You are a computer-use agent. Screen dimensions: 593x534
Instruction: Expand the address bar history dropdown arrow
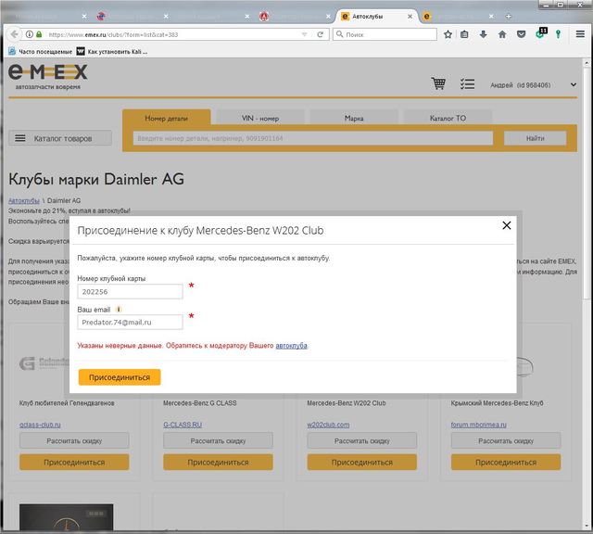305,34
